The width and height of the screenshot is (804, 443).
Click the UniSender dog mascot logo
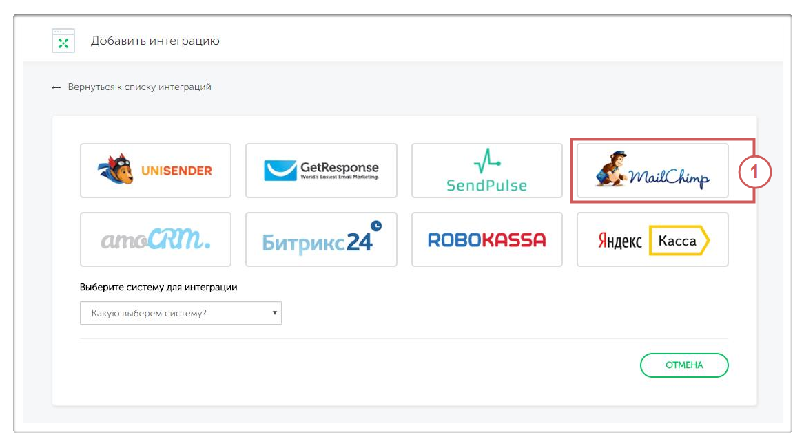click(x=116, y=170)
